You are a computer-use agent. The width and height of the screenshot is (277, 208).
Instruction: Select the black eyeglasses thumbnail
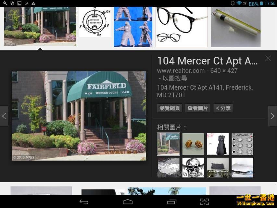[x=182, y=27]
